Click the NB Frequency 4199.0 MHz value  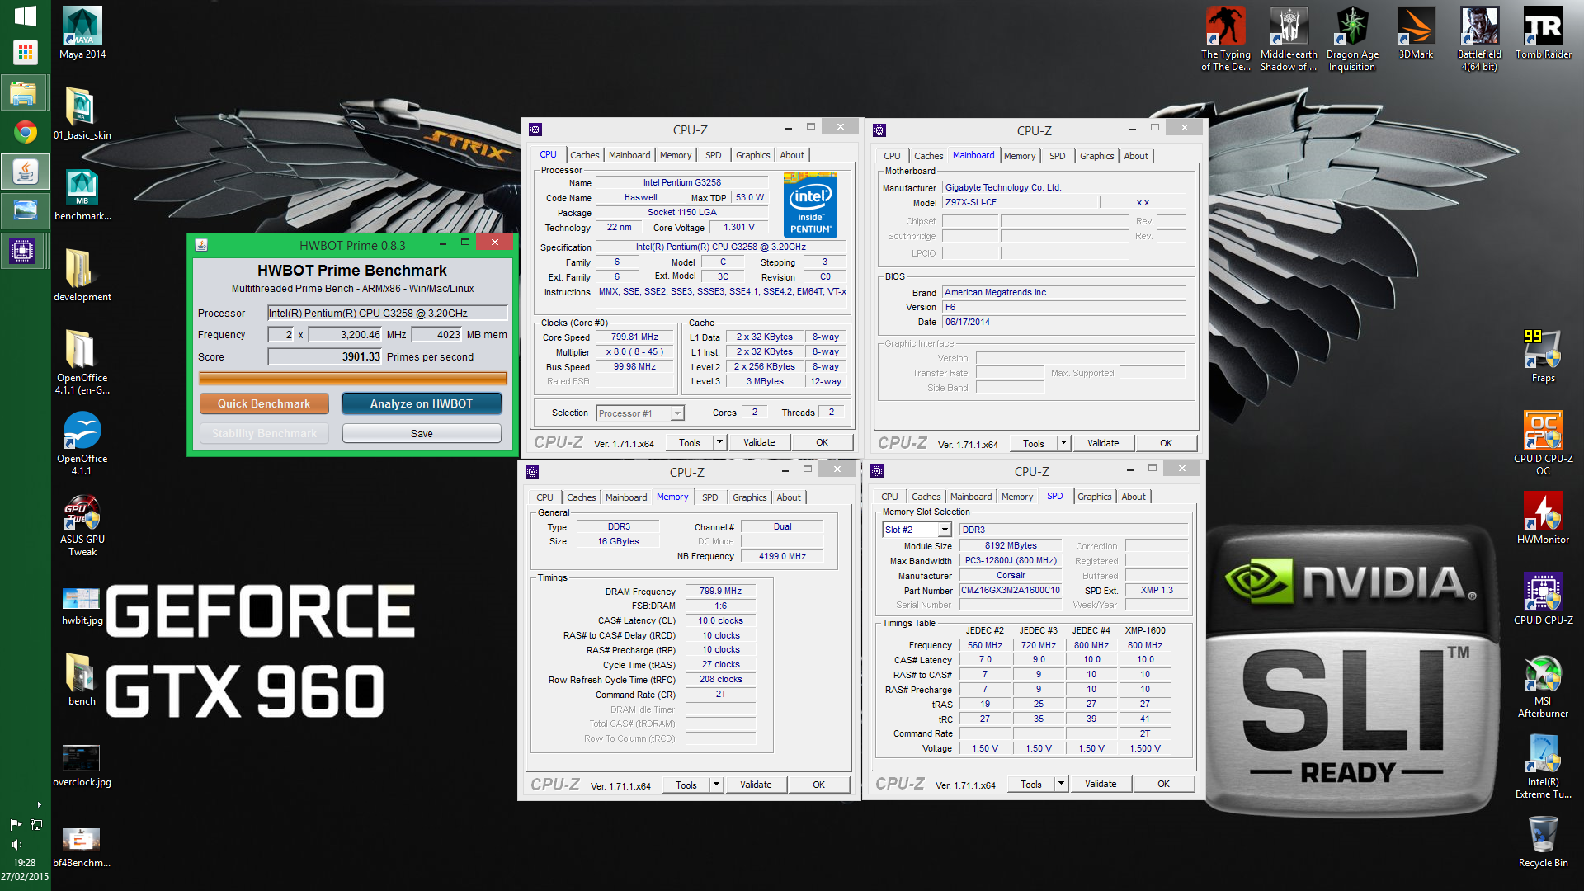click(782, 556)
